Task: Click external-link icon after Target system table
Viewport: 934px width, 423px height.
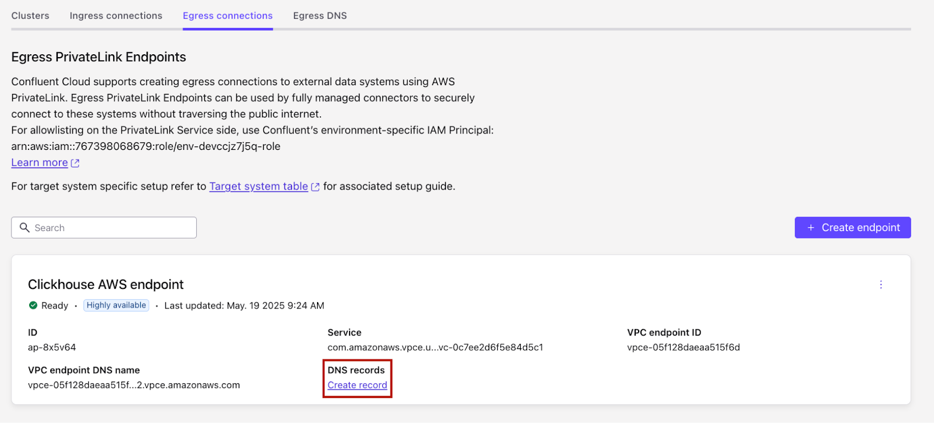Action: 316,187
